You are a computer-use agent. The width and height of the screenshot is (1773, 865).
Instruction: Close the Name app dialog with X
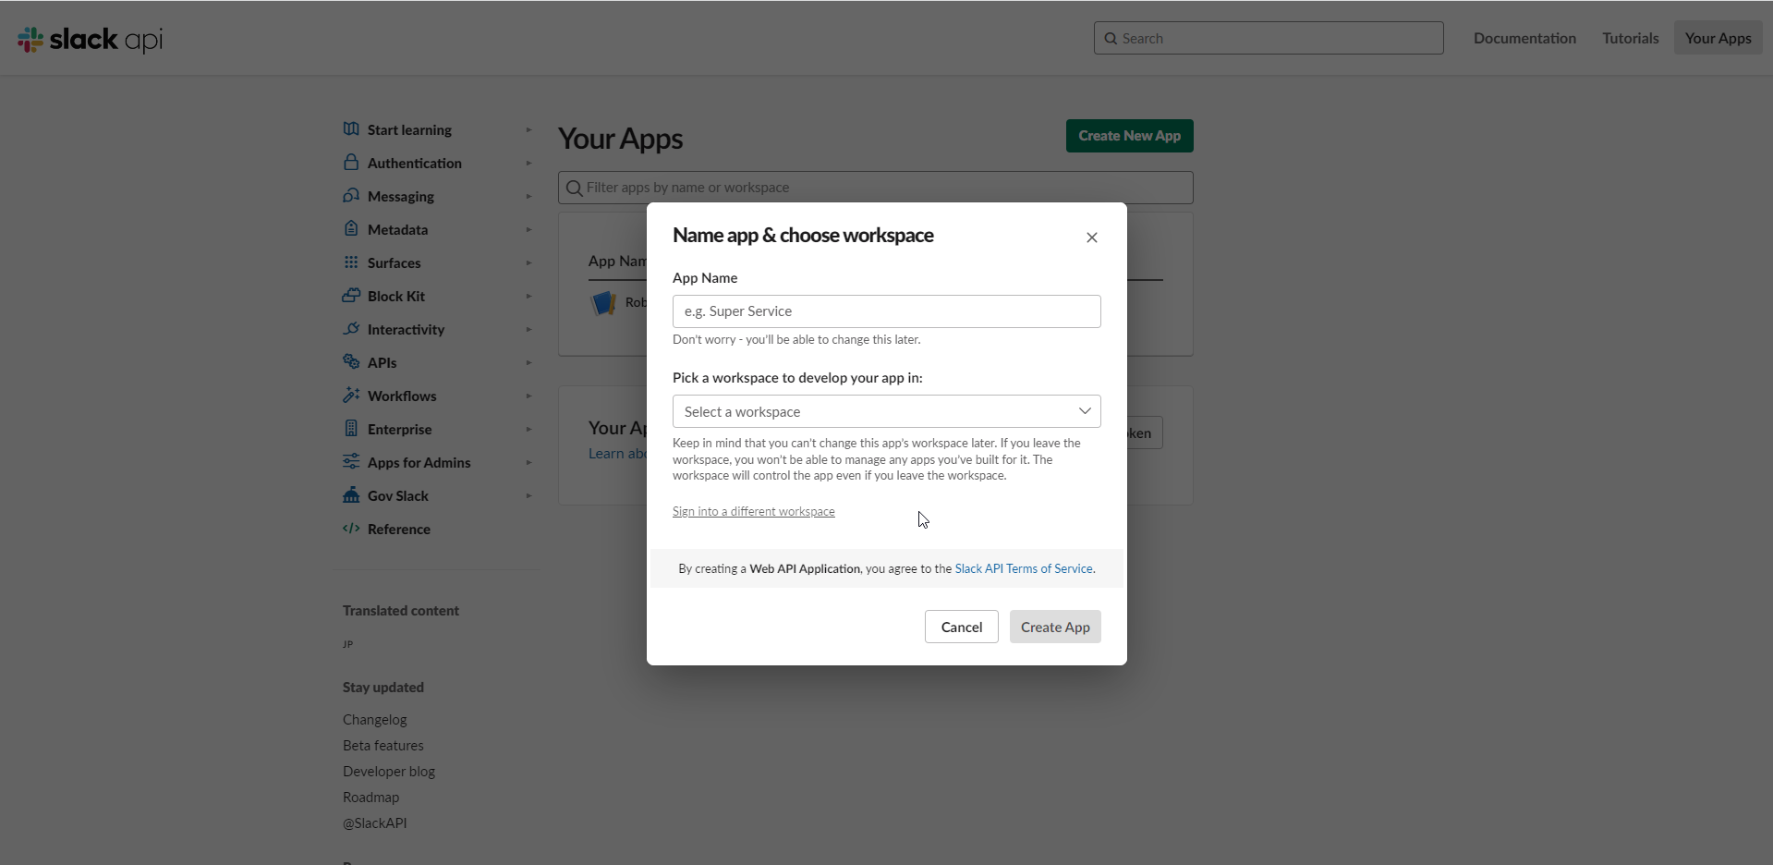pos(1092,238)
